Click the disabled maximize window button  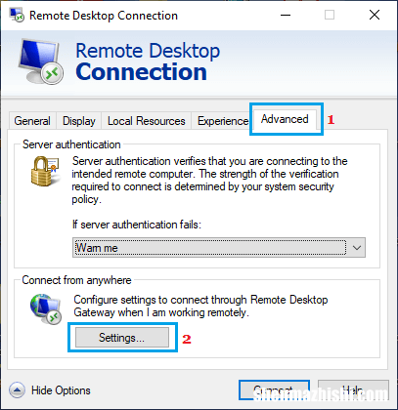330,15
